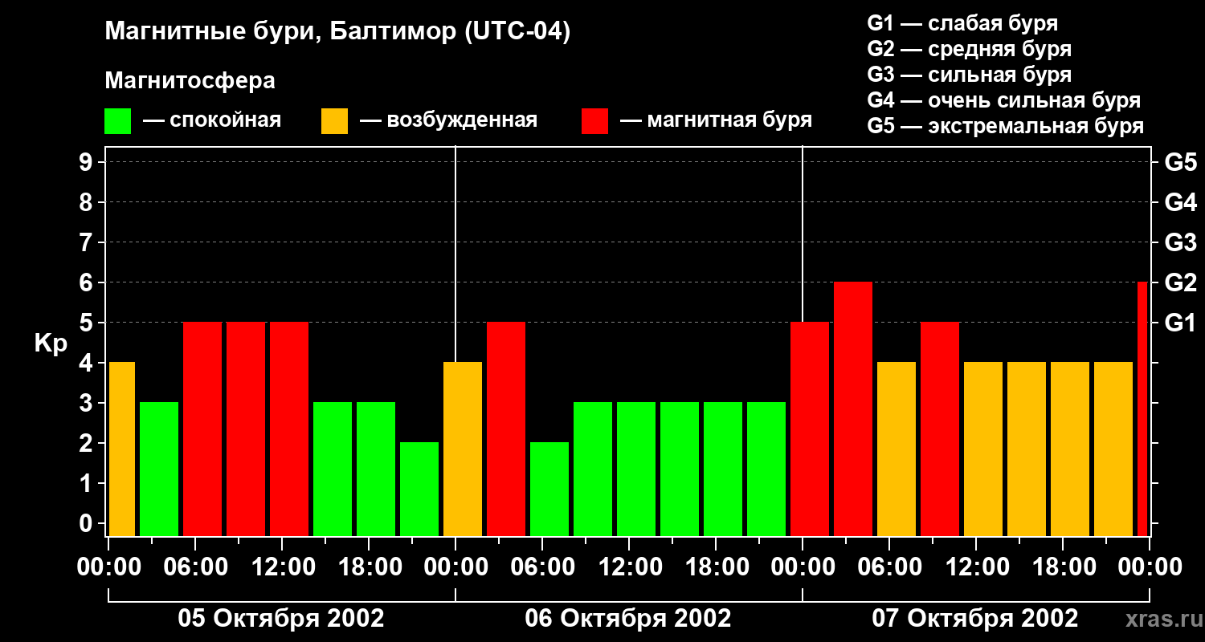Viewport: 1205px width, 642px height.
Task: Click the full-width Kp 6 red bar on 07 Октября
Action: (x=853, y=409)
